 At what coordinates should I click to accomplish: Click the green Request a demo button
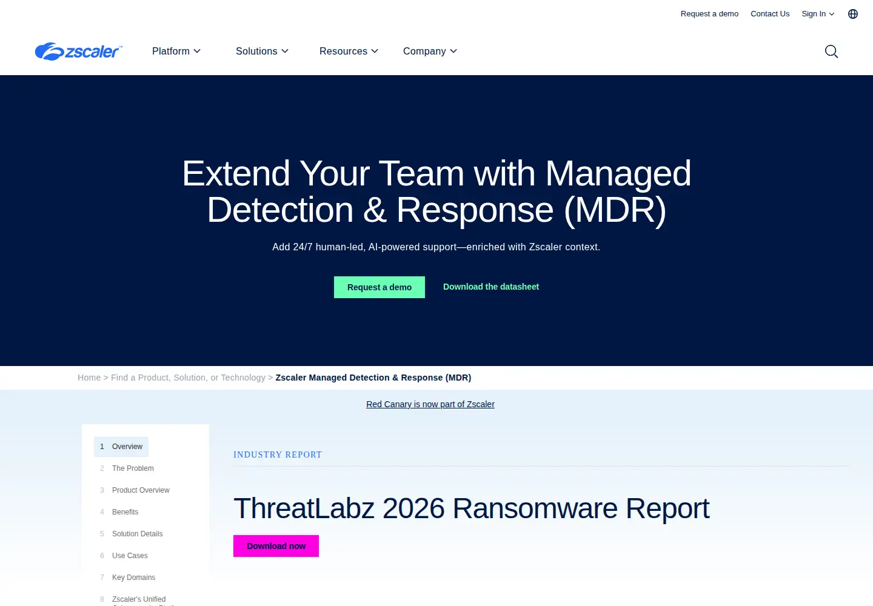click(x=380, y=287)
